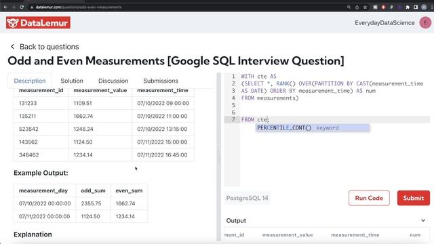Click the browser forward arrow
Viewport: 434px width, 244px height.
[x=14, y=7]
